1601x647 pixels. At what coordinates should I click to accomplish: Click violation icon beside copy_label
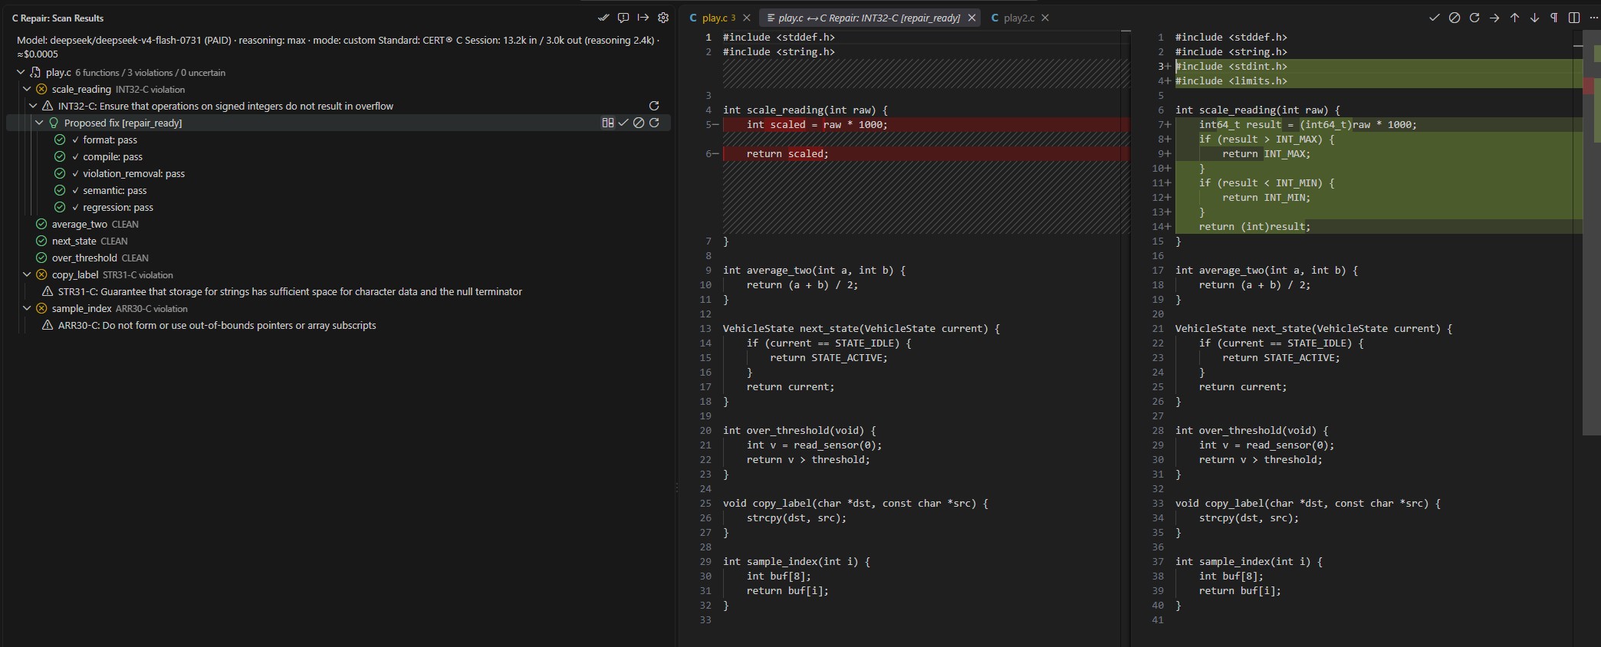41,275
